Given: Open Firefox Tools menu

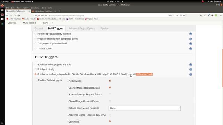Looking at the screenshot, I should [44, 8].
